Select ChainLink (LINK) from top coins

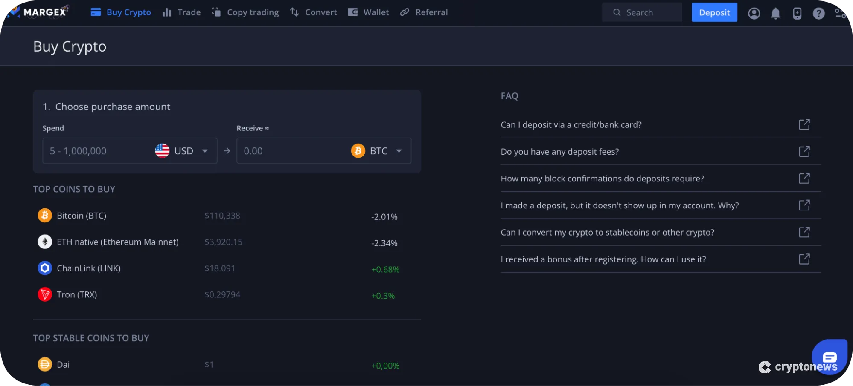tap(89, 268)
